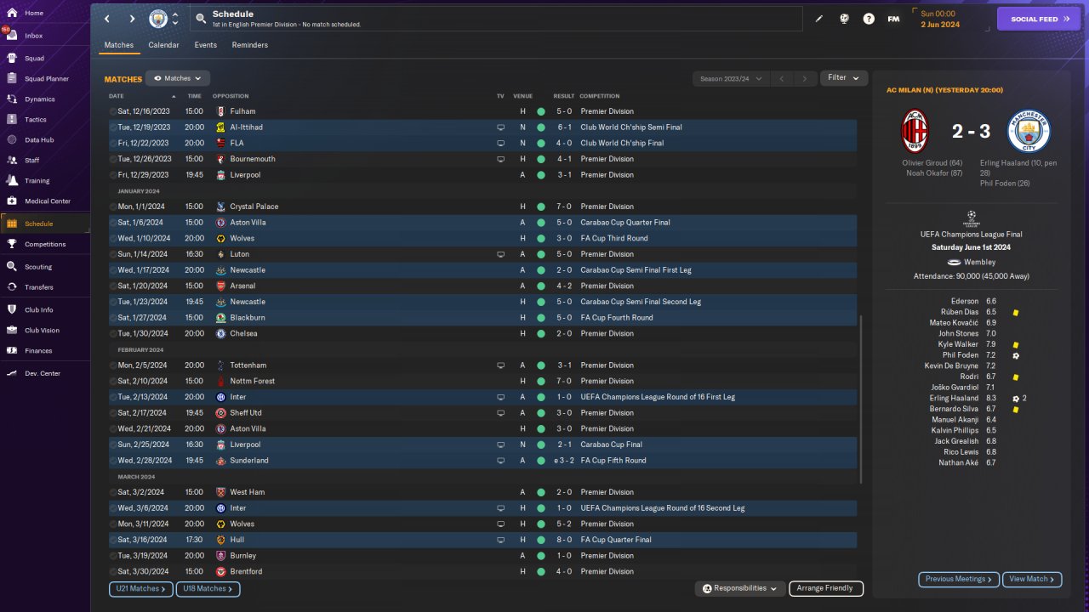Viewport: 1089px width, 612px height.
Task: Click the Manchester City club badge
Action: tap(158, 19)
